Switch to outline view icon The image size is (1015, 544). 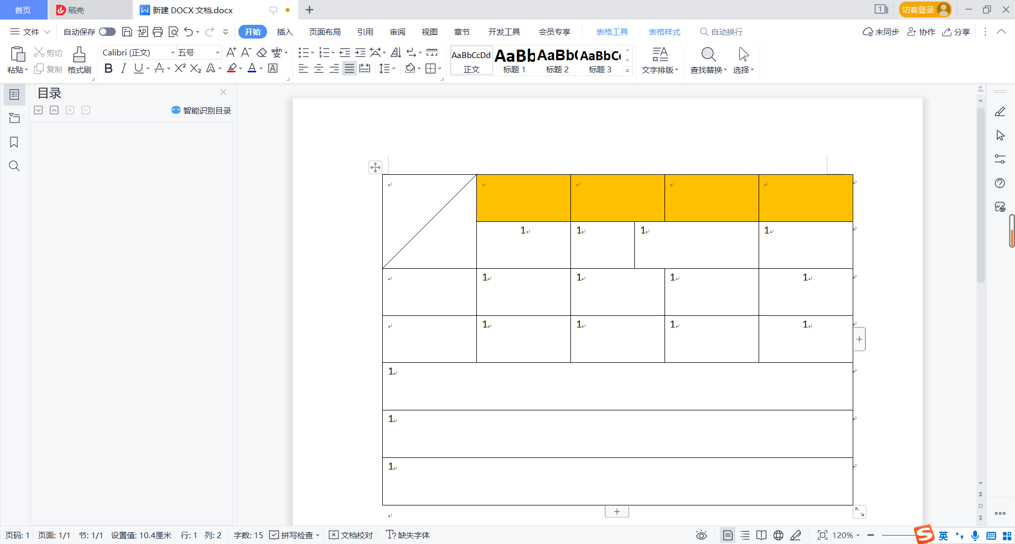pos(745,535)
